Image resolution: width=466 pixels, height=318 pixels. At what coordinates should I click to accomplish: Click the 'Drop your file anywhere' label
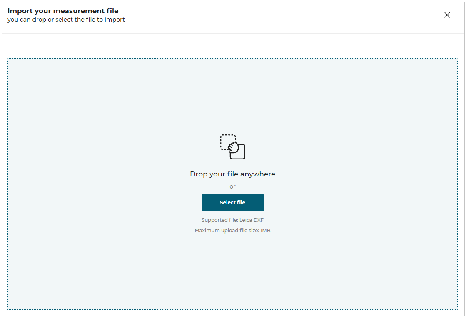[x=232, y=174]
